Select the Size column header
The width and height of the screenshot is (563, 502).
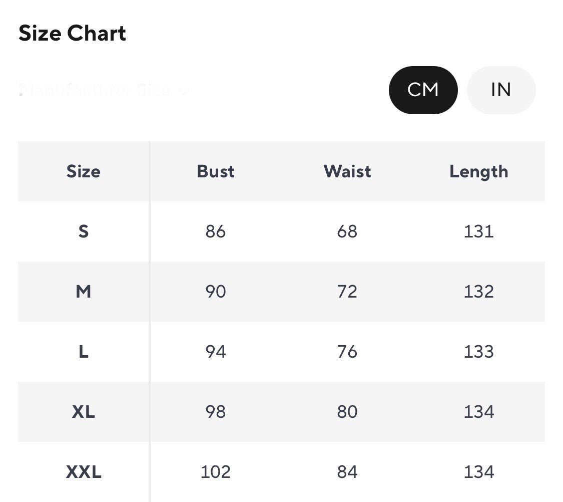tap(83, 171)
